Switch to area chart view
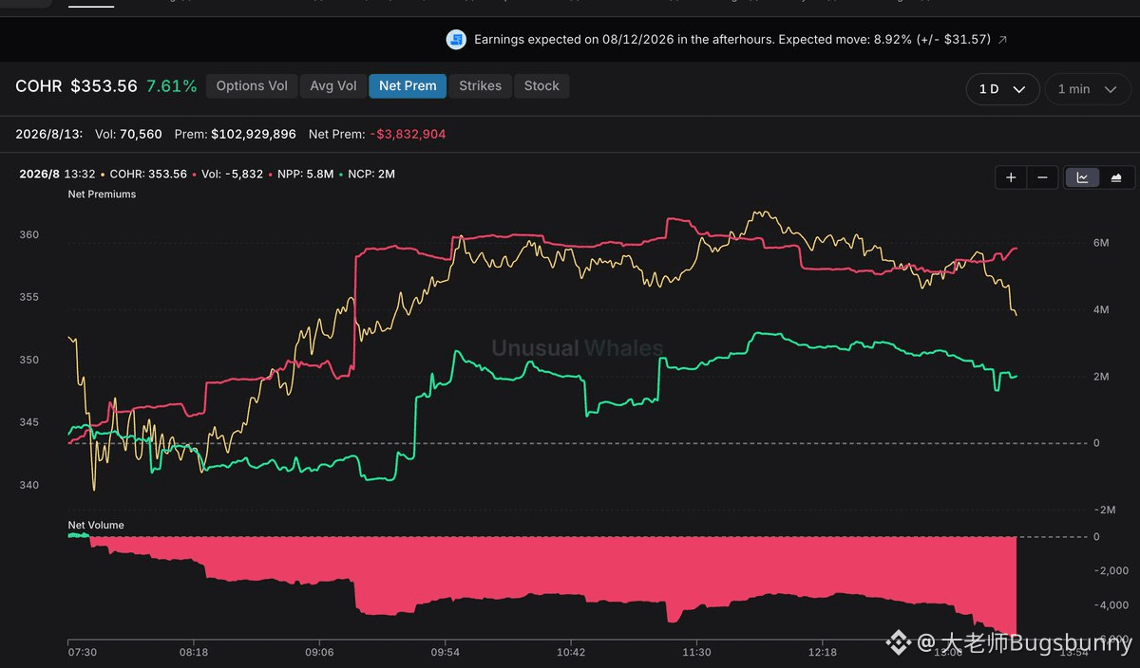The height and width of the screenshot is (668, 1140). point(1115,177)
